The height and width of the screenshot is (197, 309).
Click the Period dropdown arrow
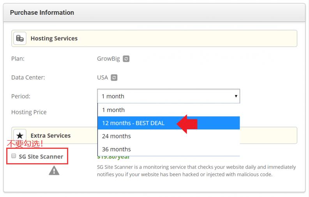click(236, 96)
